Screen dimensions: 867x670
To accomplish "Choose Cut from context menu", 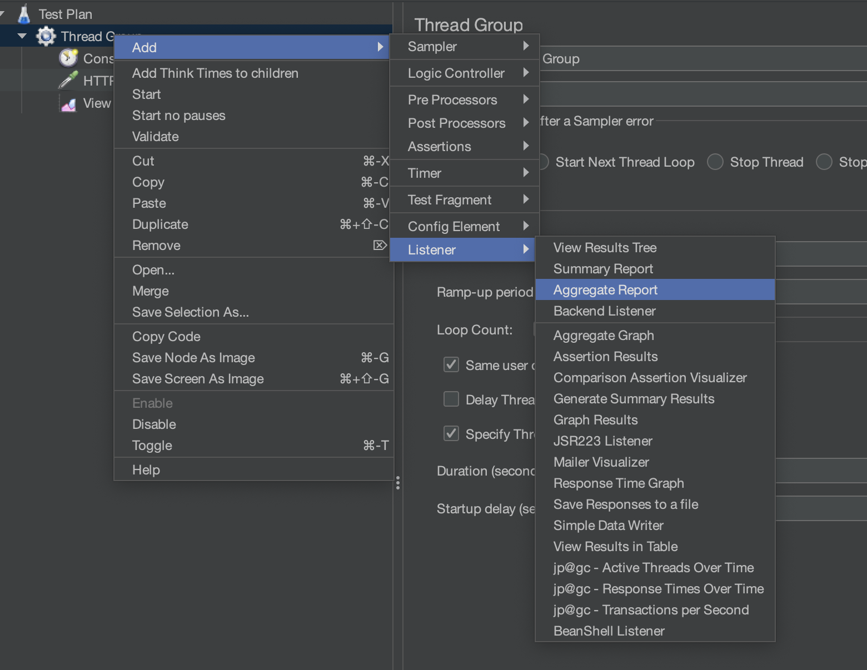I will [x=253, y=161].
